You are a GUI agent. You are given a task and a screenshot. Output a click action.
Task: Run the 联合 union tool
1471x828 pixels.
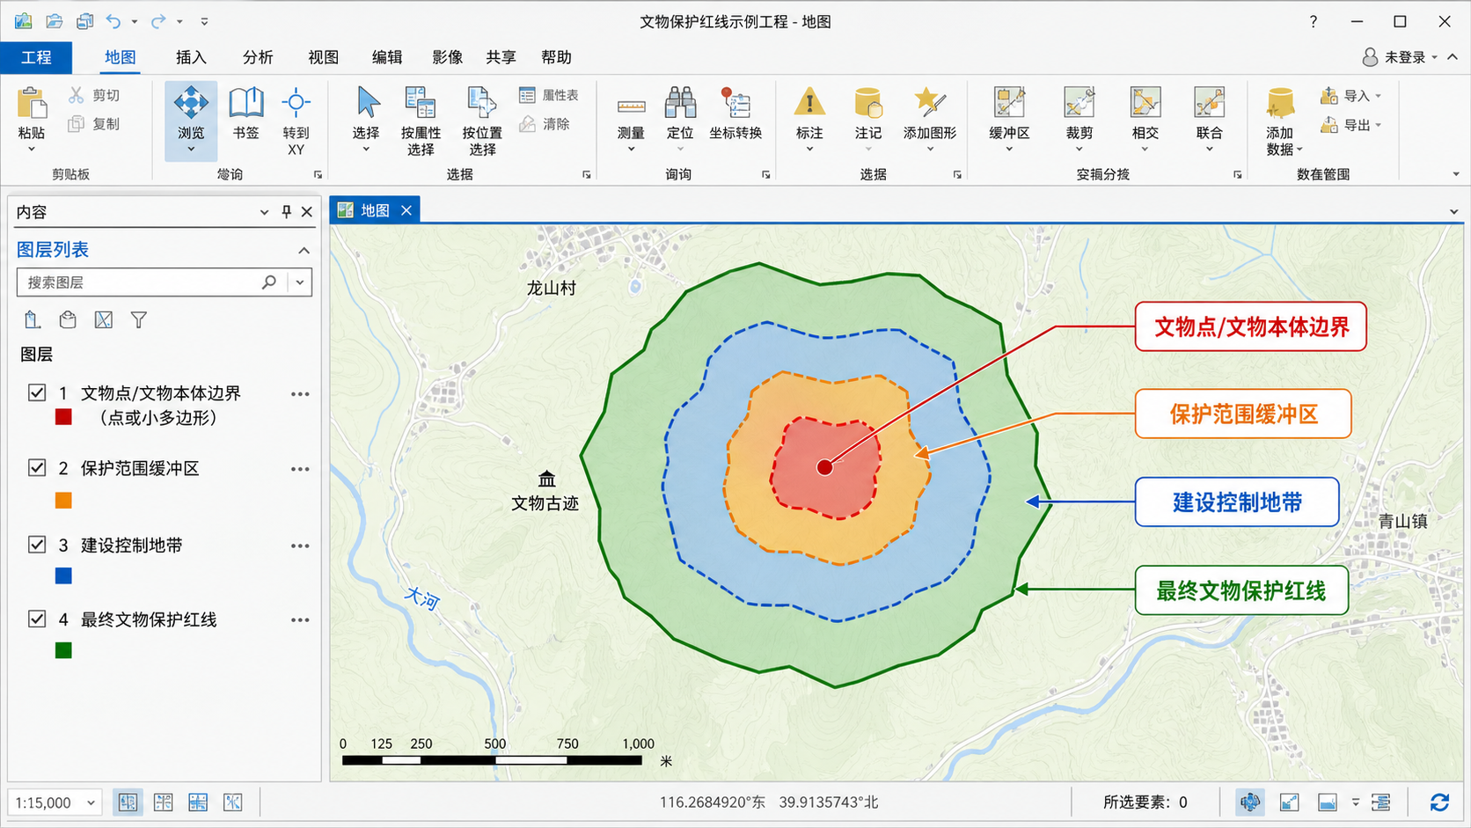(x=1210, y=113)
